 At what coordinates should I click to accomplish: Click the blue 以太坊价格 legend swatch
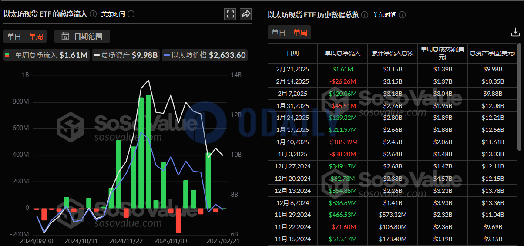tap(167, 55)
